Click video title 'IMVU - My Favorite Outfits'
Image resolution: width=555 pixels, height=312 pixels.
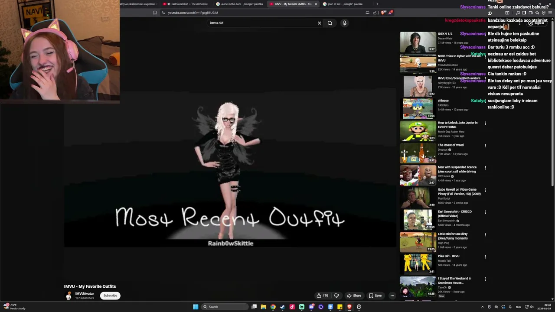click(90, 286)
